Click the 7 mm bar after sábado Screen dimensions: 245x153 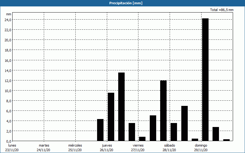coord(185,124)
